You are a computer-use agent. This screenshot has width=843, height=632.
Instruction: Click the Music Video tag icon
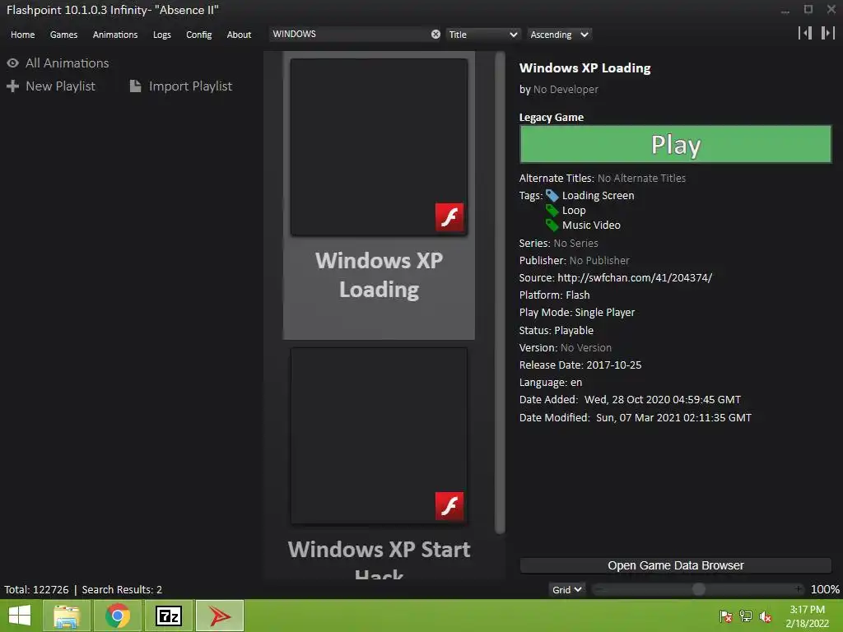[552, 225]
